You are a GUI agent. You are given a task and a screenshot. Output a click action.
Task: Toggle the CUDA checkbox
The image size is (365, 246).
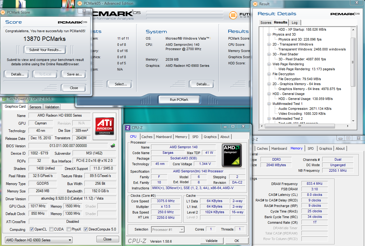[51, 229]
